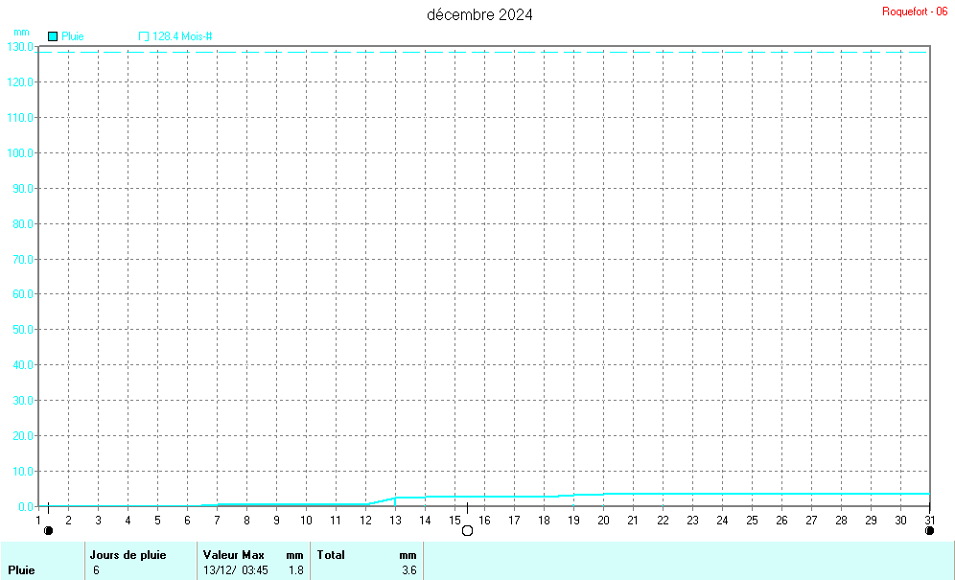Click the '100.0' y-axis value
This screenshot has width=955, height=580.
20,153
